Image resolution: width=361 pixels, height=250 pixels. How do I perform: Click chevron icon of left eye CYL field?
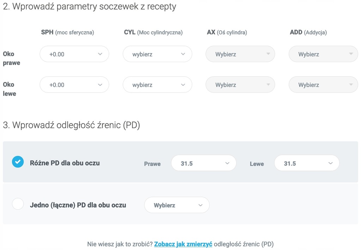183,85
